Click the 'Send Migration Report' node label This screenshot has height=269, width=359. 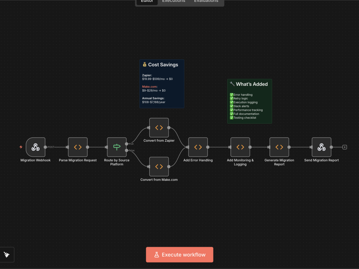(321, 160)
